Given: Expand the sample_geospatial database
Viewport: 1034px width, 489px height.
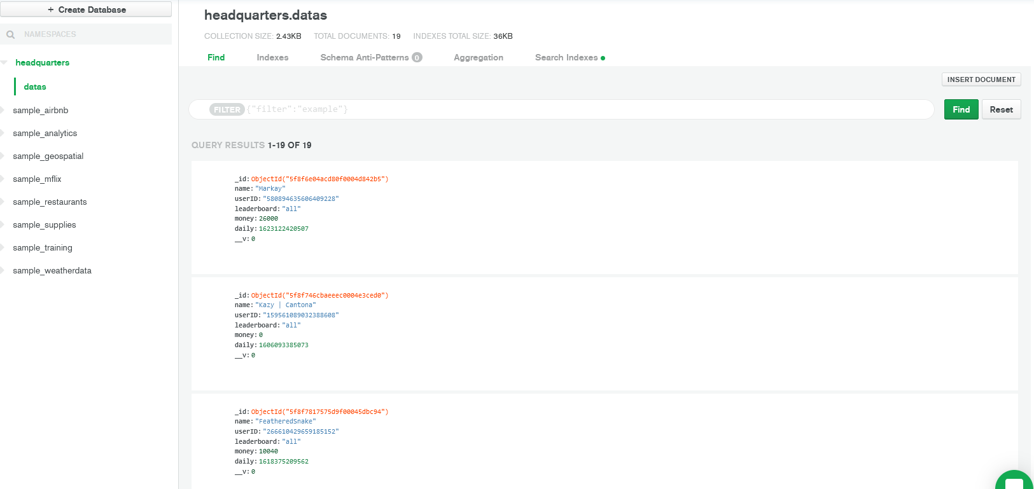Looking at the screenshot, I should [3, 156].
